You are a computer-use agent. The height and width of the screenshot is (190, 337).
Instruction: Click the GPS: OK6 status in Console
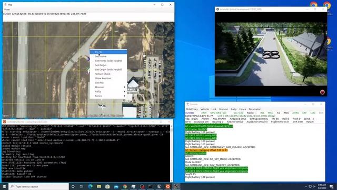pos(218,113)
